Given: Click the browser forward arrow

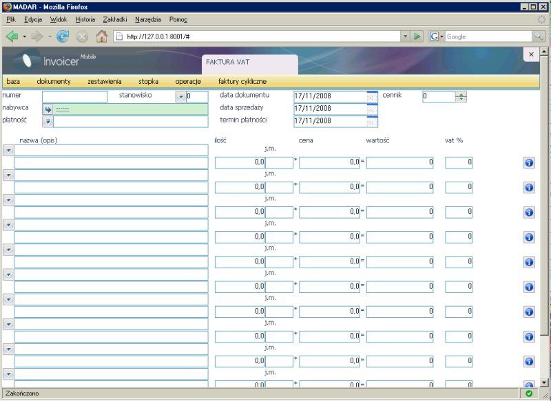Looking at the screenshot, I should [x=37, y=36].
